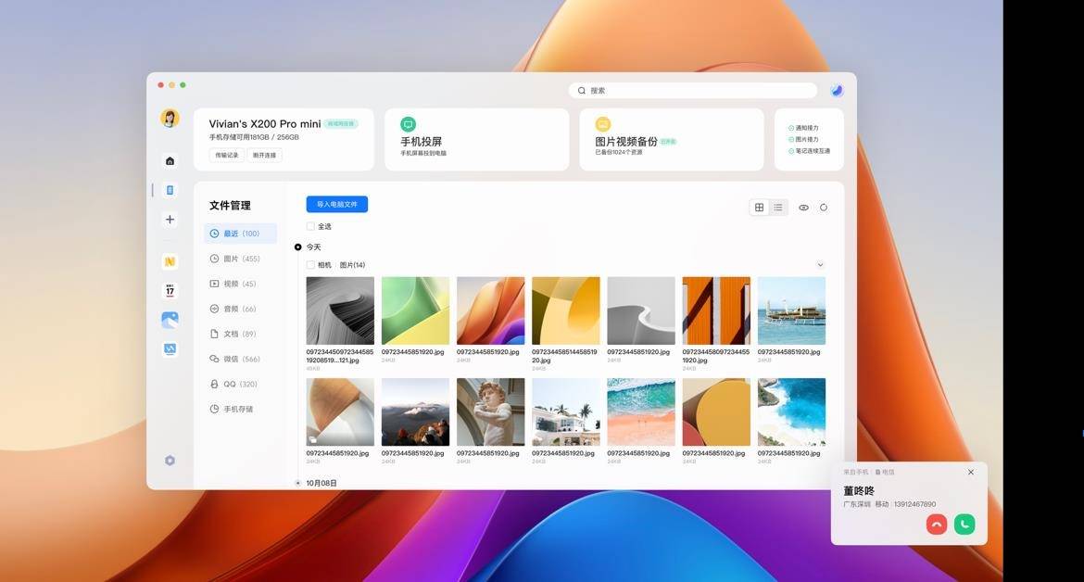Select 最近 (100) category

pos(241,234)
